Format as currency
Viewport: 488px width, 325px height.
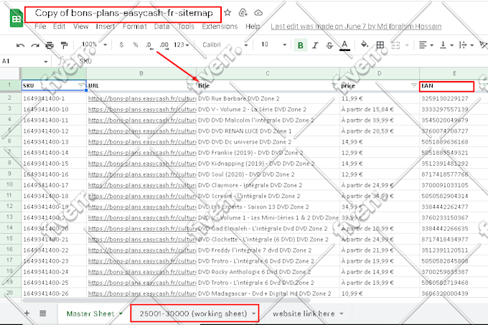(121, 44)
